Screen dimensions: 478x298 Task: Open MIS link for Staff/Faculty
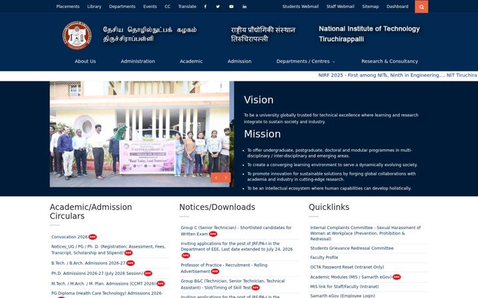345,287
